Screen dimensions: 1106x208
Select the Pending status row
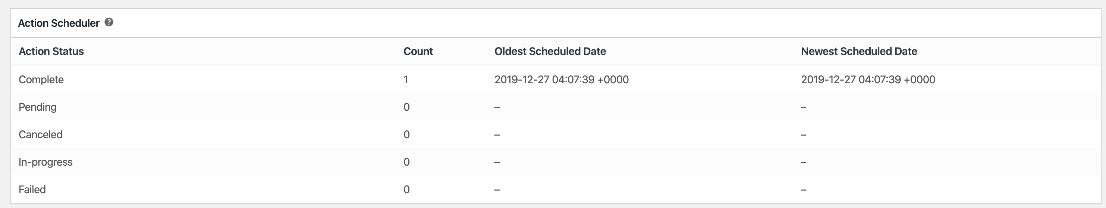(556, 107)
